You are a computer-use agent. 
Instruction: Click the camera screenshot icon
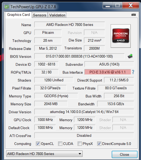coord(133,15)
